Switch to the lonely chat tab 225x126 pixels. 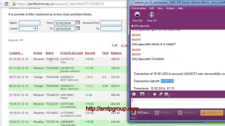coord(165,113)
